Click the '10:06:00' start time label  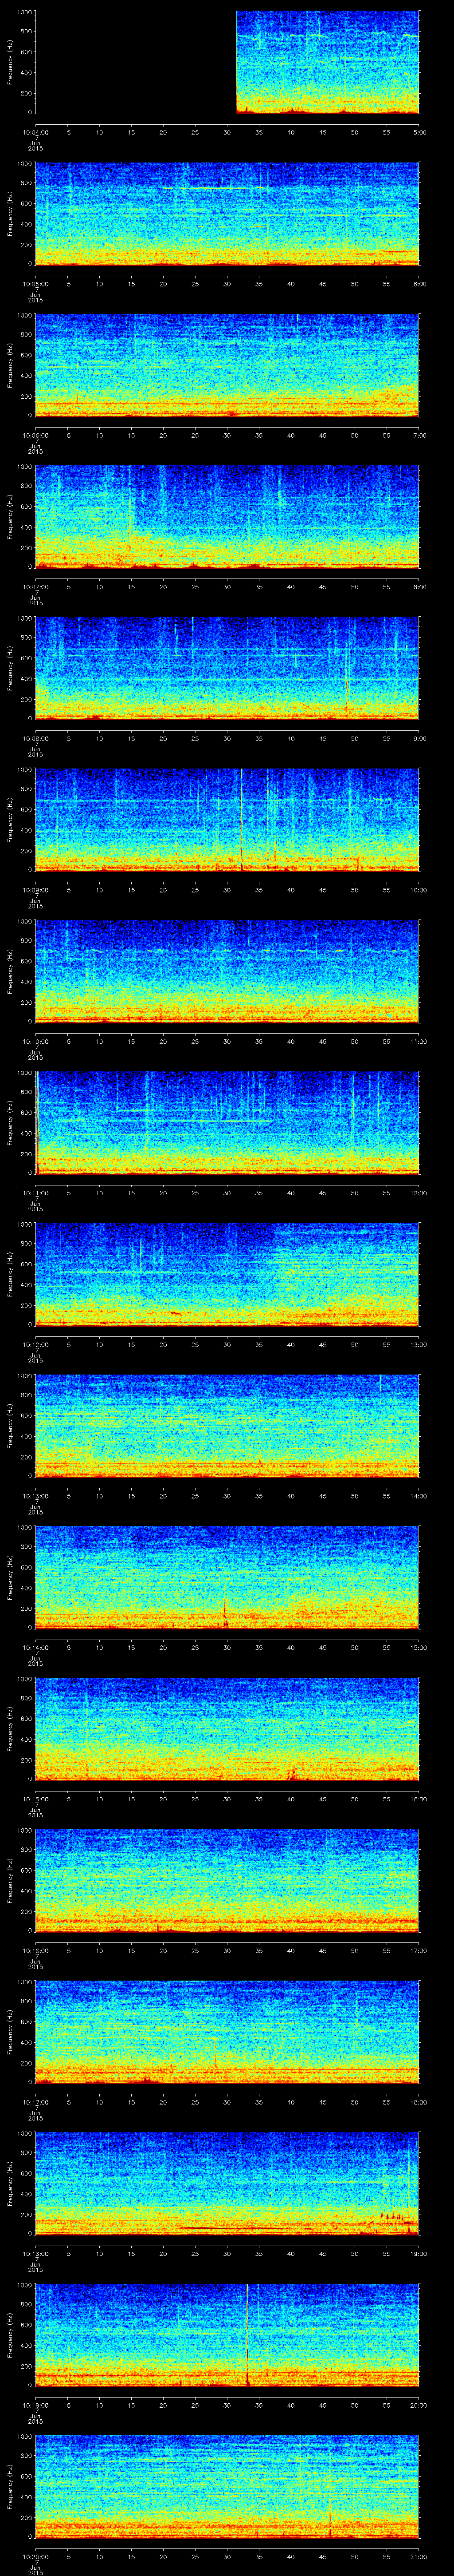35,435
